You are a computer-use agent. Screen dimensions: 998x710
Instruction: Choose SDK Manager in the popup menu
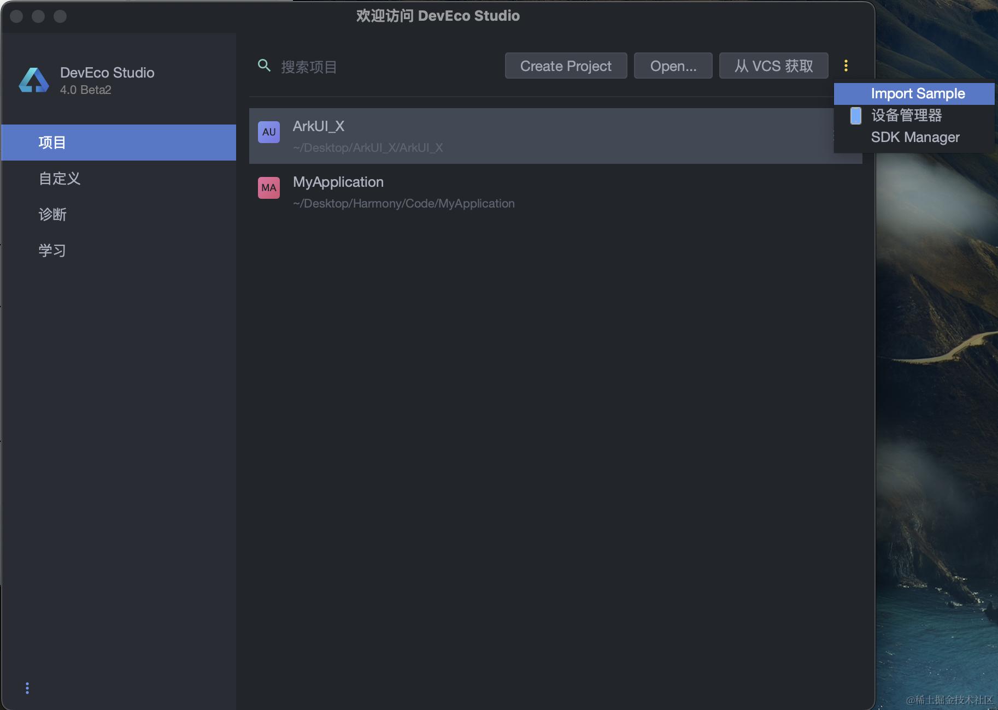coord(914,137)
